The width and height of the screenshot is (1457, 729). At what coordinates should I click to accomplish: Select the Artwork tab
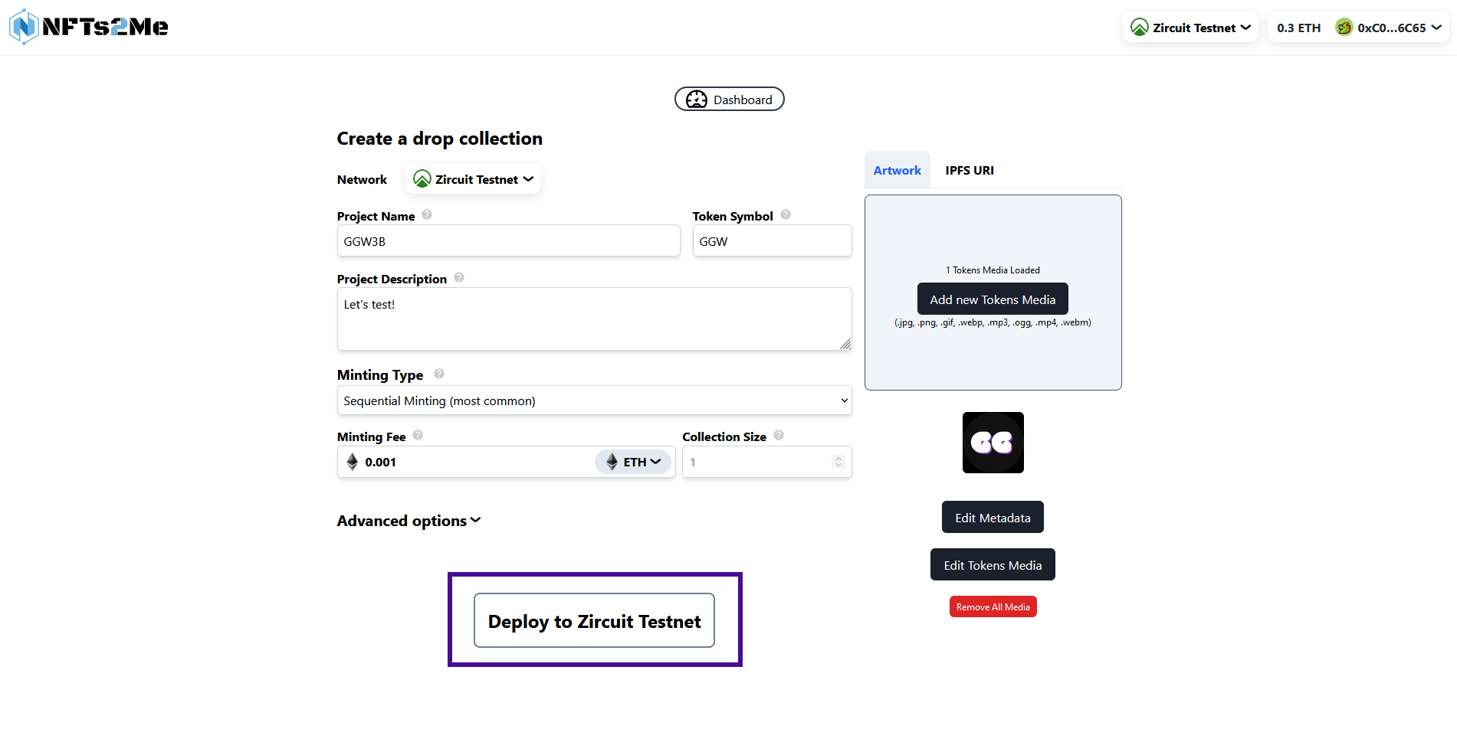click(x=897, y=170)
